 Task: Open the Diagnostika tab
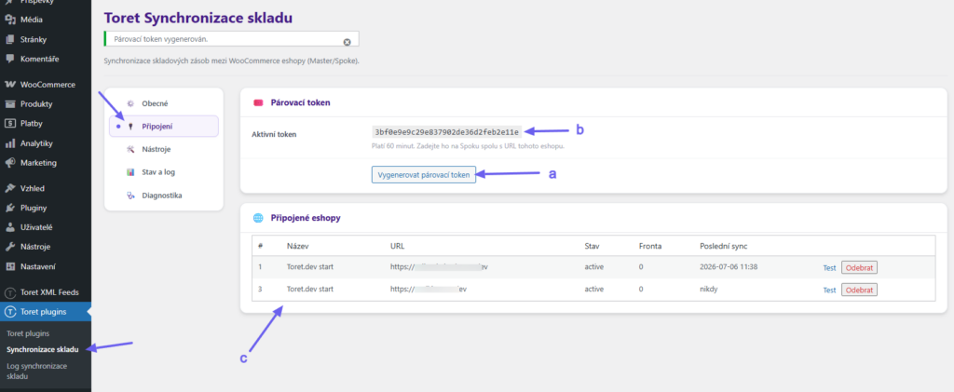point(164,196)
